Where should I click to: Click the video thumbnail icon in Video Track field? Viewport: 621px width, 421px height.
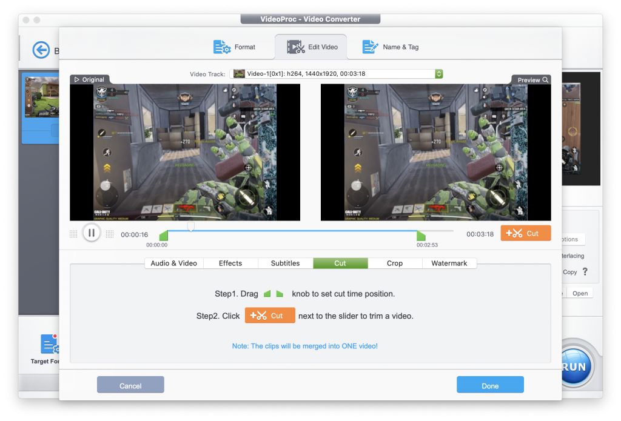point(239,73)
